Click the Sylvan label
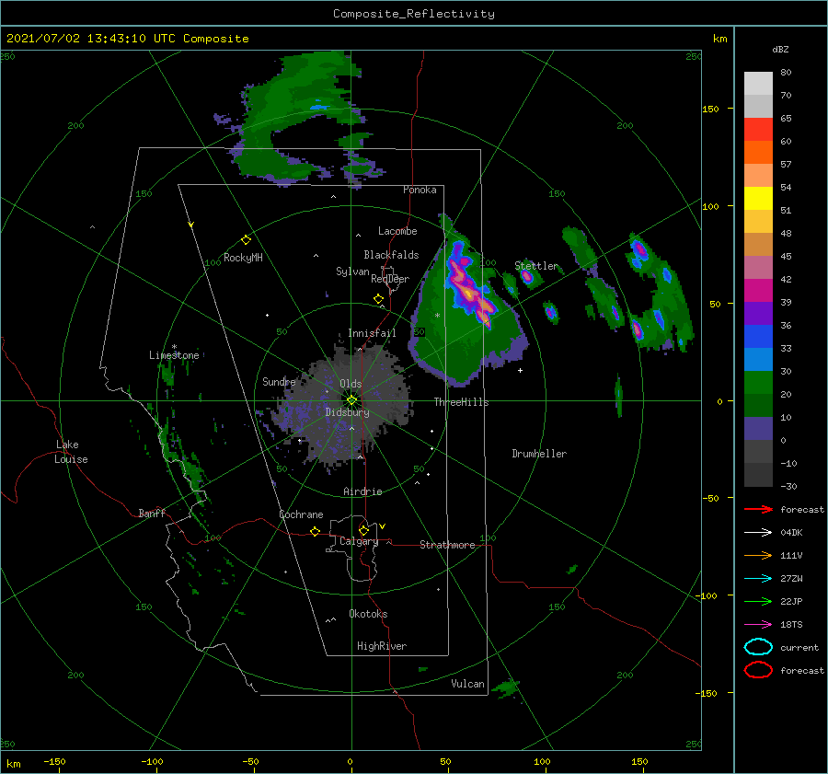This screenshot has width=828, height=774. point(352,271)
